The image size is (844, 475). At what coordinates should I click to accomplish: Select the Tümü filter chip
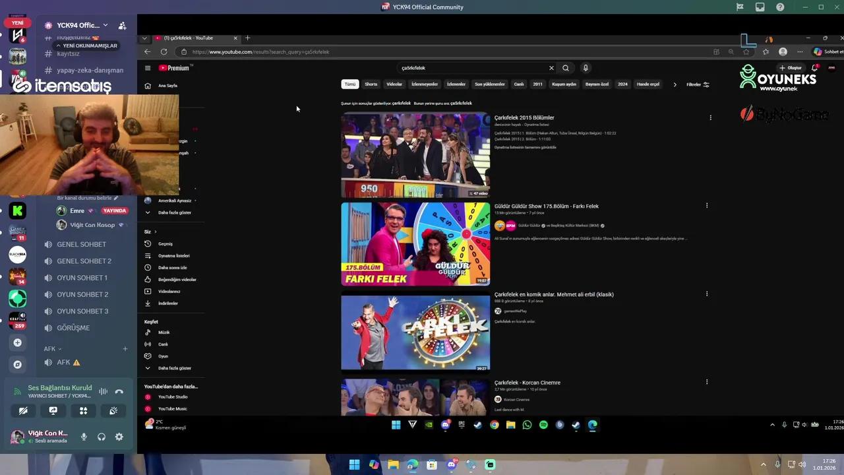coord(349,84)
